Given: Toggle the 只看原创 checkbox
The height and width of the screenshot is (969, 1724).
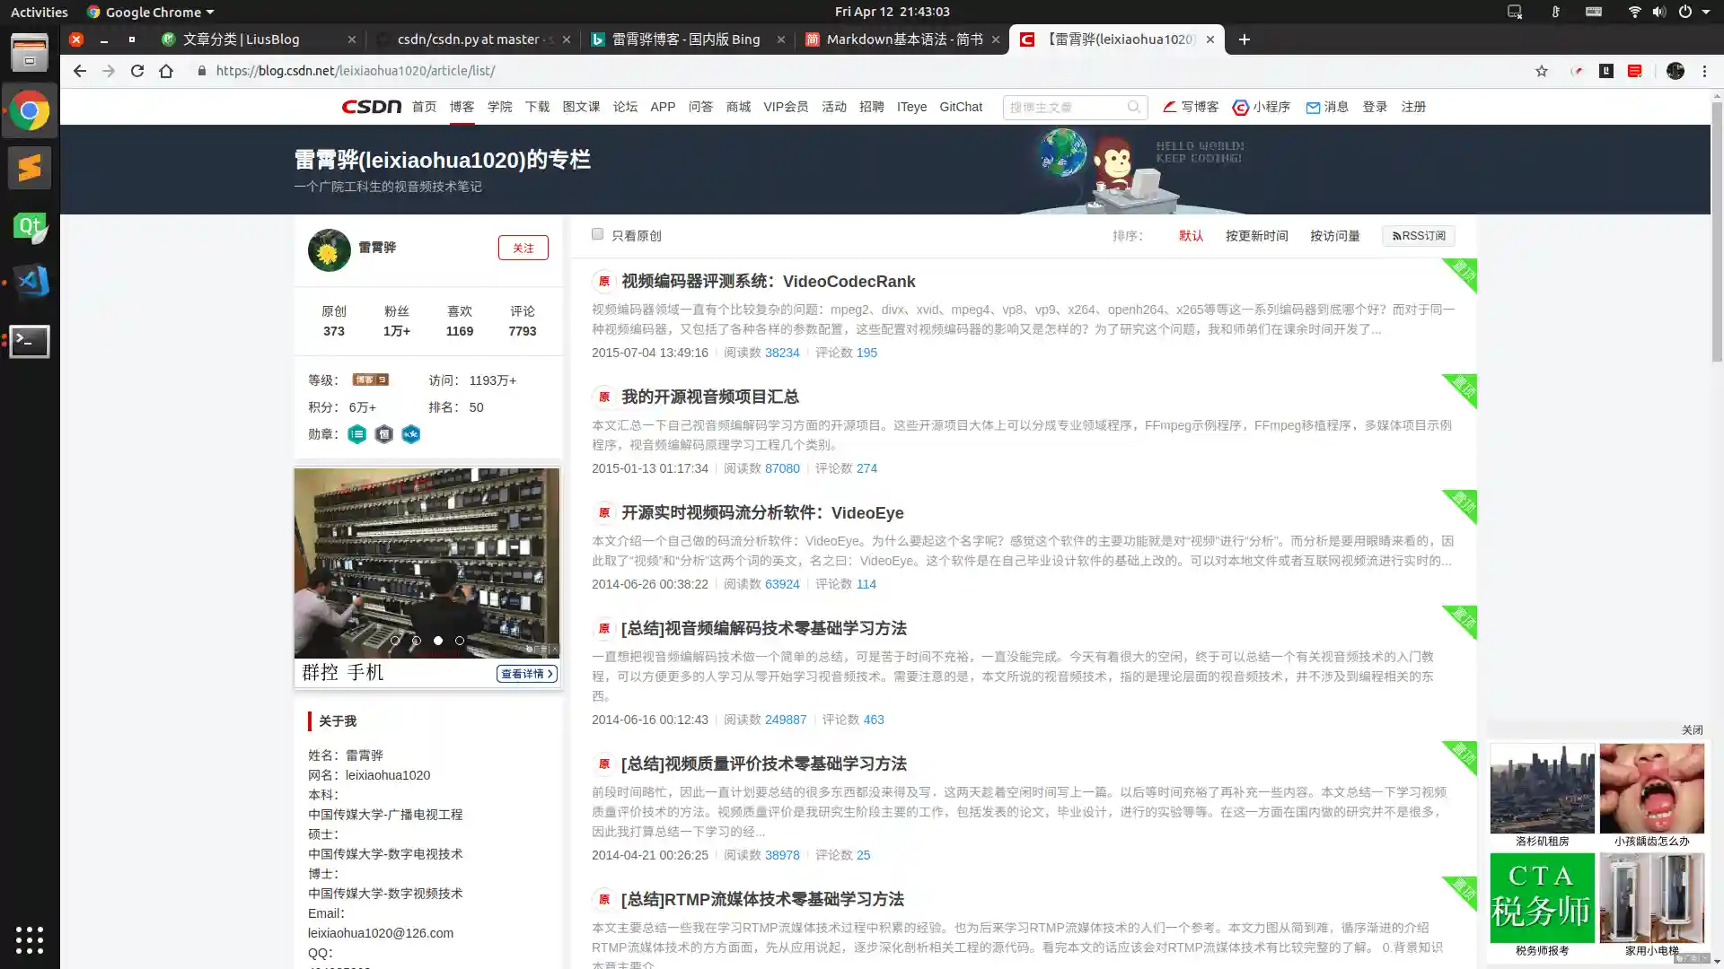Looking at the screenshot, I should (x=597, y=234).
